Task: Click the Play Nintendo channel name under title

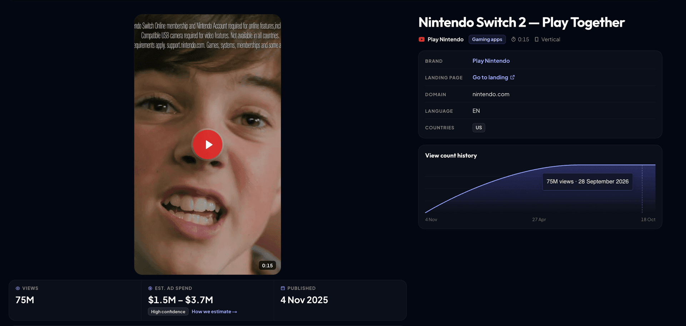Action: click(x=446, y=40)
